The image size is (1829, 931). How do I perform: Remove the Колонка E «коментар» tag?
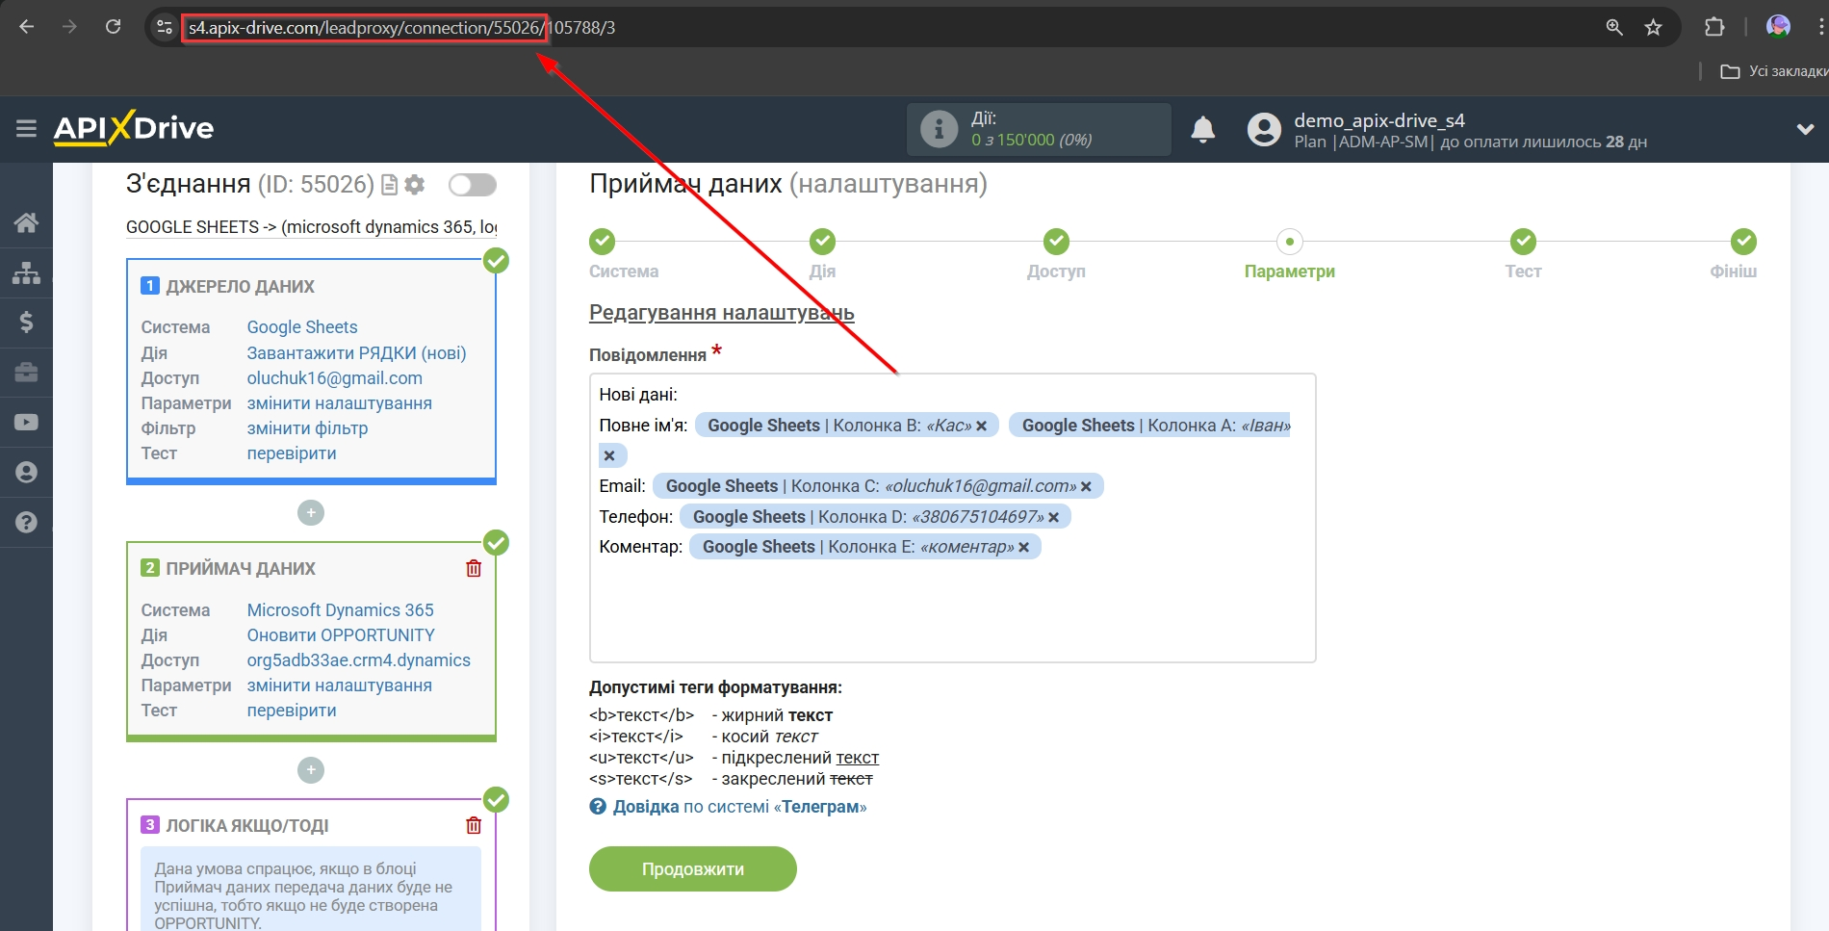(1023, 547)
